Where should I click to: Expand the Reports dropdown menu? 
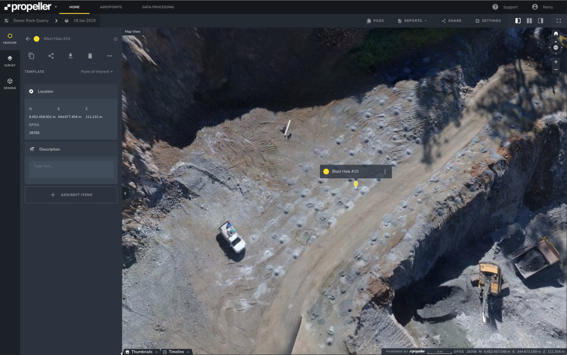(x=412, y=21)
